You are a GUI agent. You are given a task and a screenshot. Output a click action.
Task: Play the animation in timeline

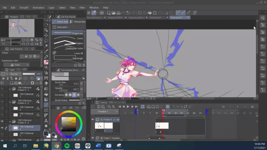(x=128, y=107)
